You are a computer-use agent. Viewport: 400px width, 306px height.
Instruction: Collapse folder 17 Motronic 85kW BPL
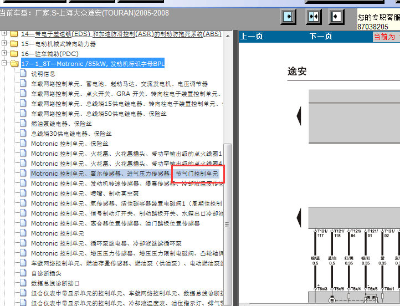click(x=4, y=63)
